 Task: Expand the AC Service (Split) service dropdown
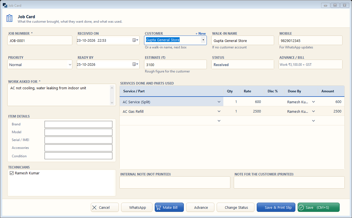219,102
